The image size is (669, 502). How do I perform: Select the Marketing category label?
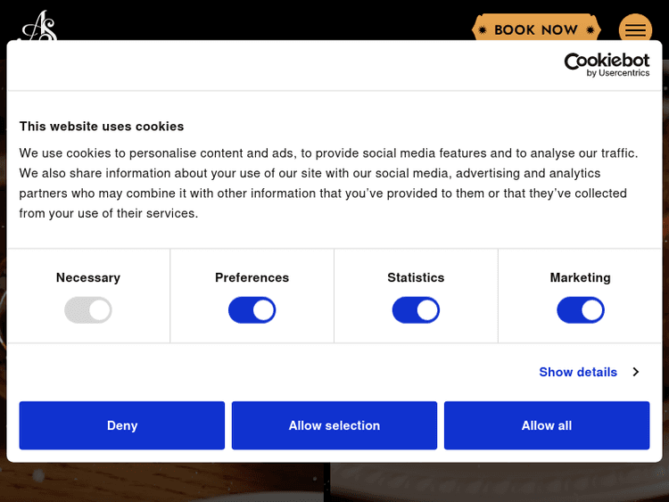point(580,277)
